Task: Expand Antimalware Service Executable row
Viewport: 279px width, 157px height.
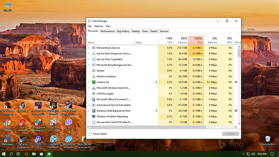Action: [89, 105]
